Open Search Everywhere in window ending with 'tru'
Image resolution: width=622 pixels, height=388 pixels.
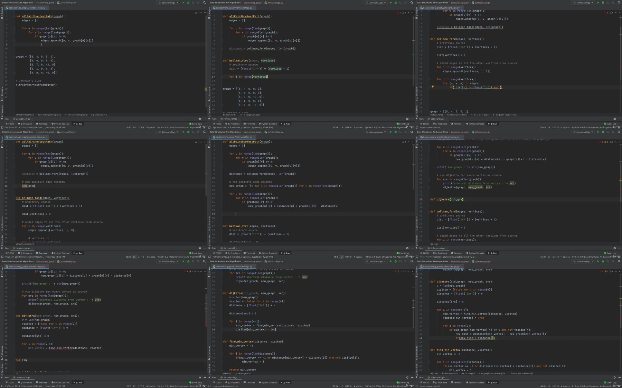(x=412, y=261)
